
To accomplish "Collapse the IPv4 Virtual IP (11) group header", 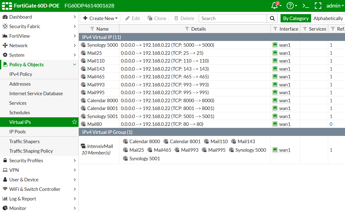I will [x=212, y=37].
